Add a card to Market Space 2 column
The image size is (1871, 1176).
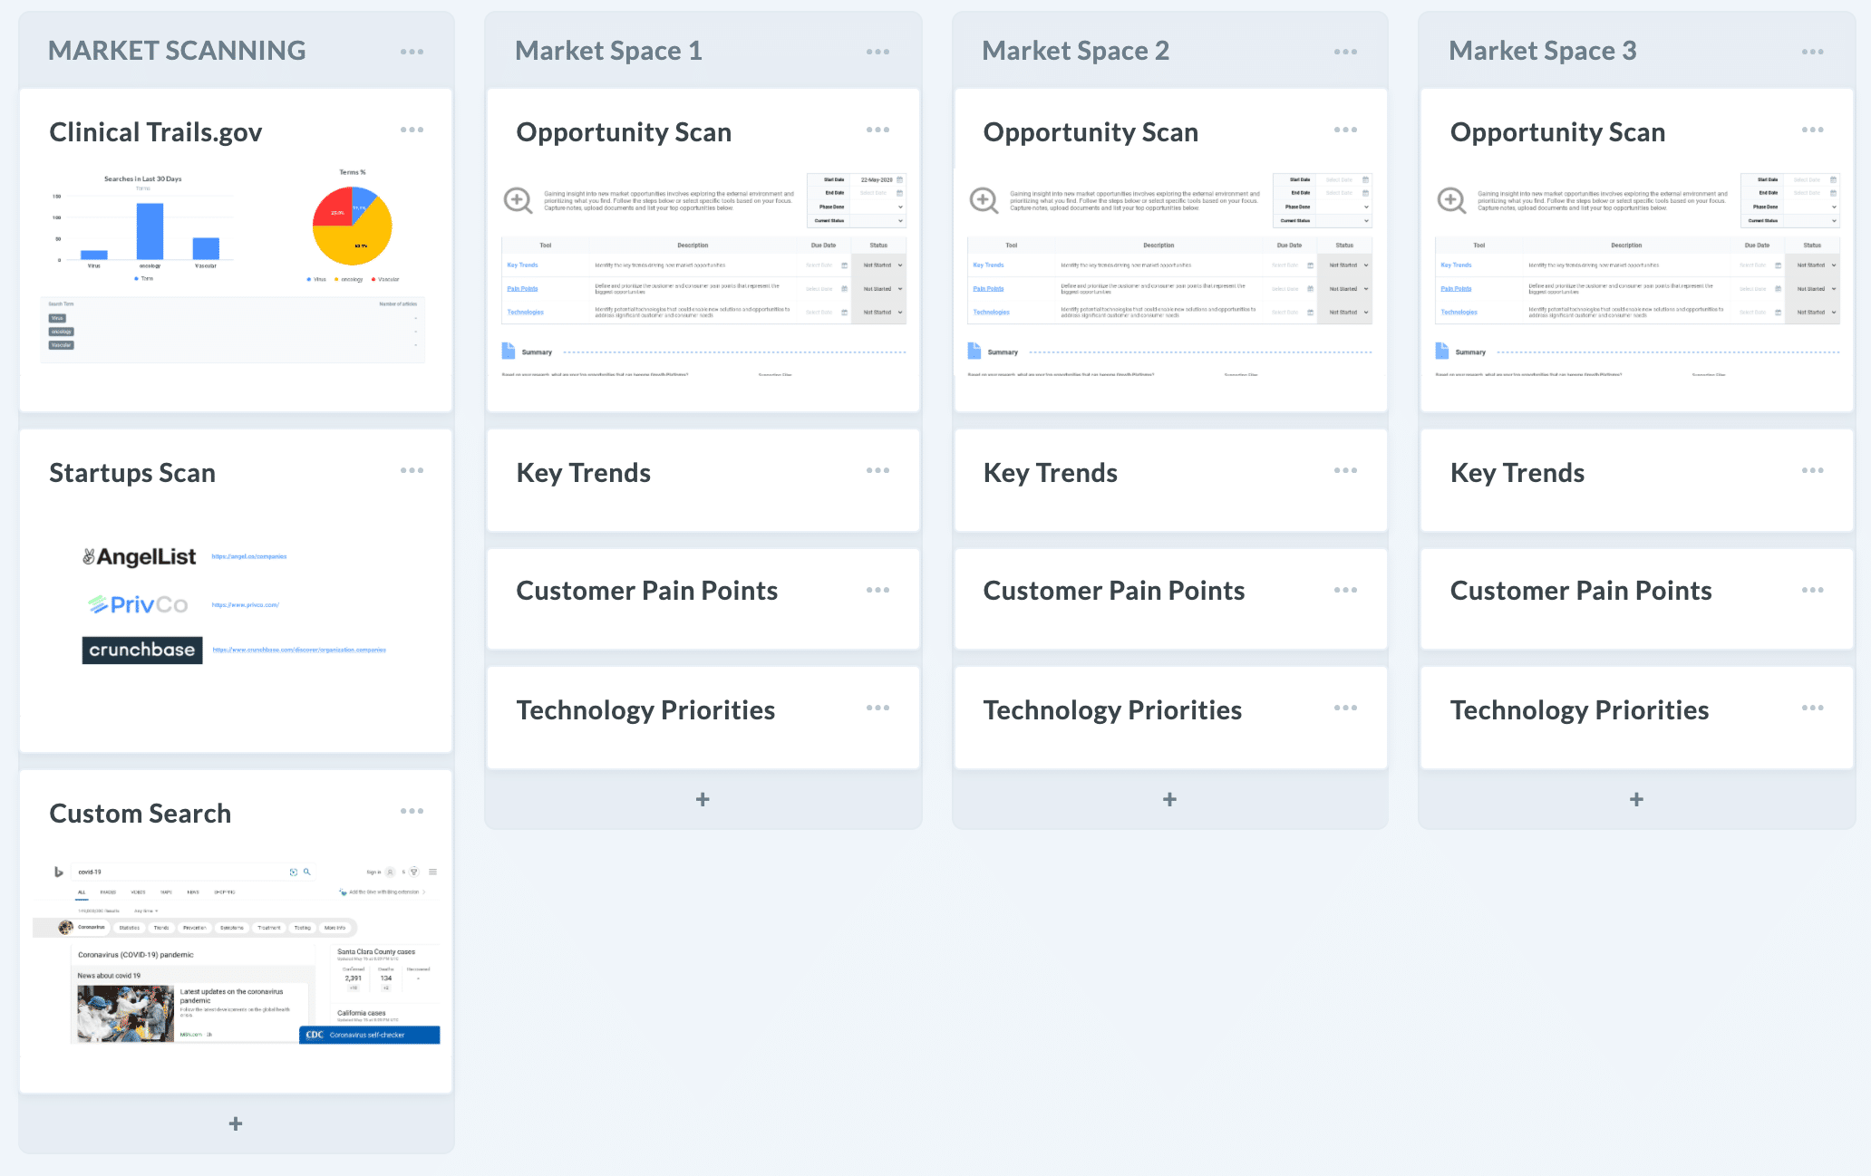click(1170, 799)
